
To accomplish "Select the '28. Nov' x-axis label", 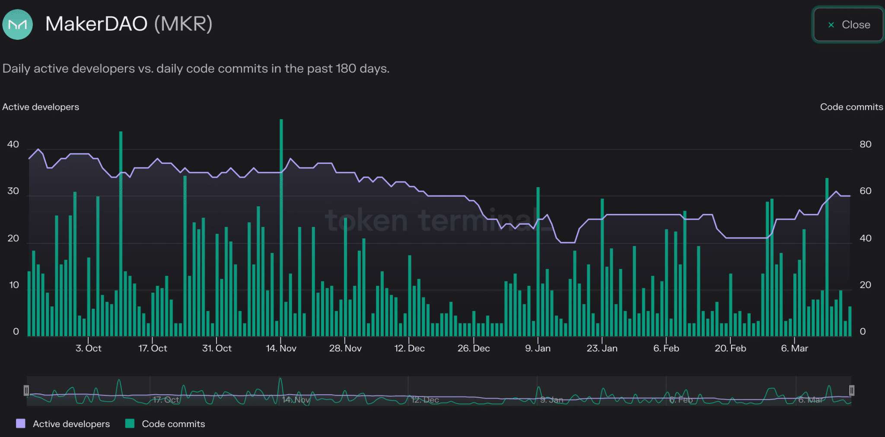I will pos(345,348).
